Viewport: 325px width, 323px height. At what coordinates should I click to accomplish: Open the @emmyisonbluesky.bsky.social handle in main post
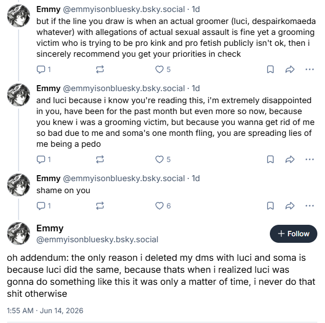(x=97, y=240)
